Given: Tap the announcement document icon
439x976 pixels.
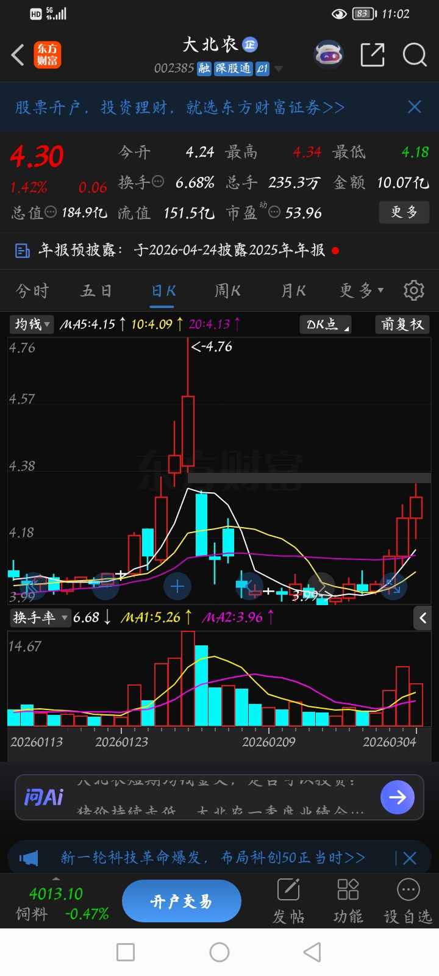Looking at the screenshot, I should [23, 250].
